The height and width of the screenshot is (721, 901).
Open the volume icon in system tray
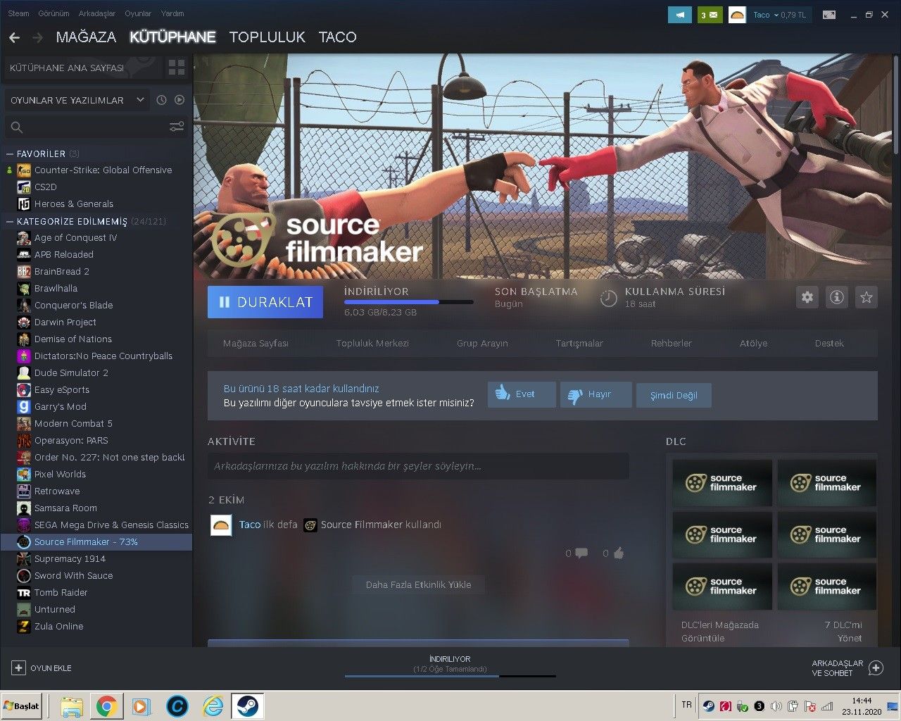coord(776,706)
